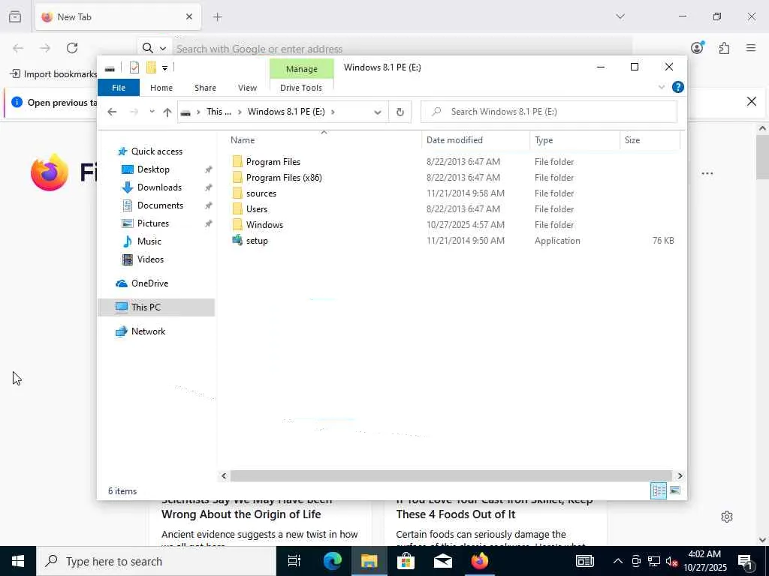Viewport: 769px width, 576px height.
Task: Expand chevron after This PC breadcrumb
Action: 240,112
